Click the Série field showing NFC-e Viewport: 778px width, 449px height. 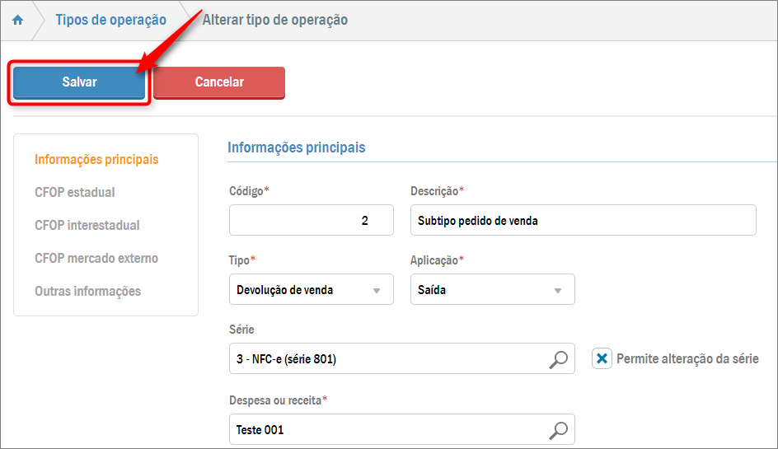pyautogui.click(x=387, y=359)
